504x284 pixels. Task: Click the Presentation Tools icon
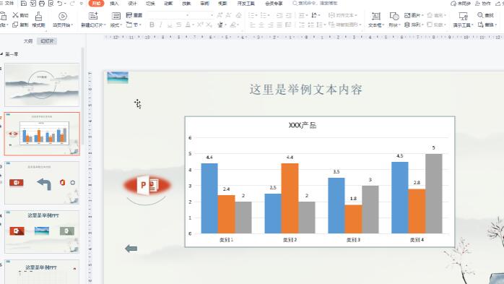[463, 16]
